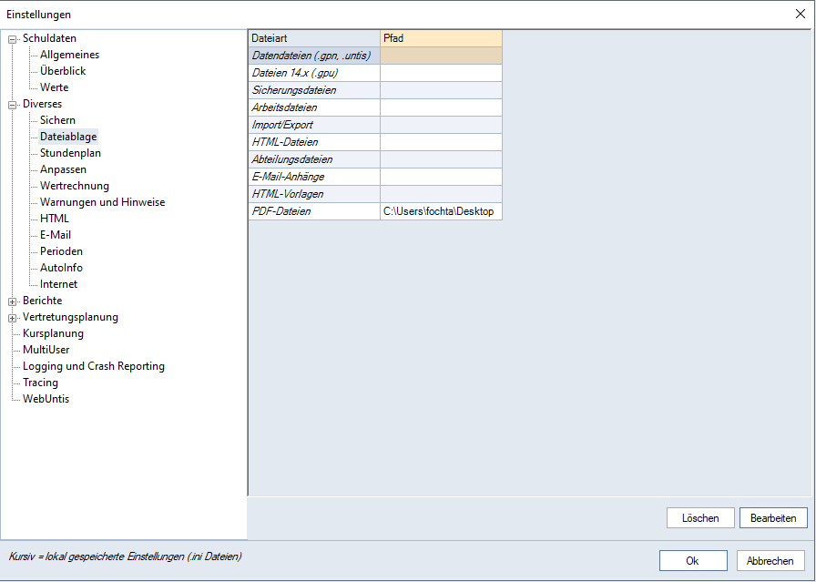This screenshot has width=816, height=582.
Task: Open Warnungen und Hinweise settings
Action: [102, 202]
